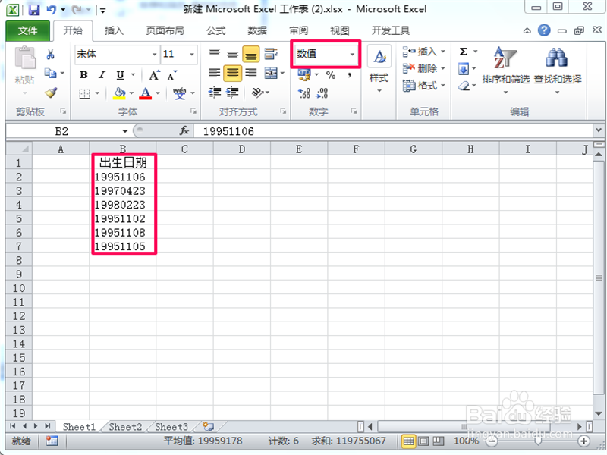This screenshot has width=607, height=455.
Task: Expand the Name Box dropdown
Action: click(x=124, y=131)
